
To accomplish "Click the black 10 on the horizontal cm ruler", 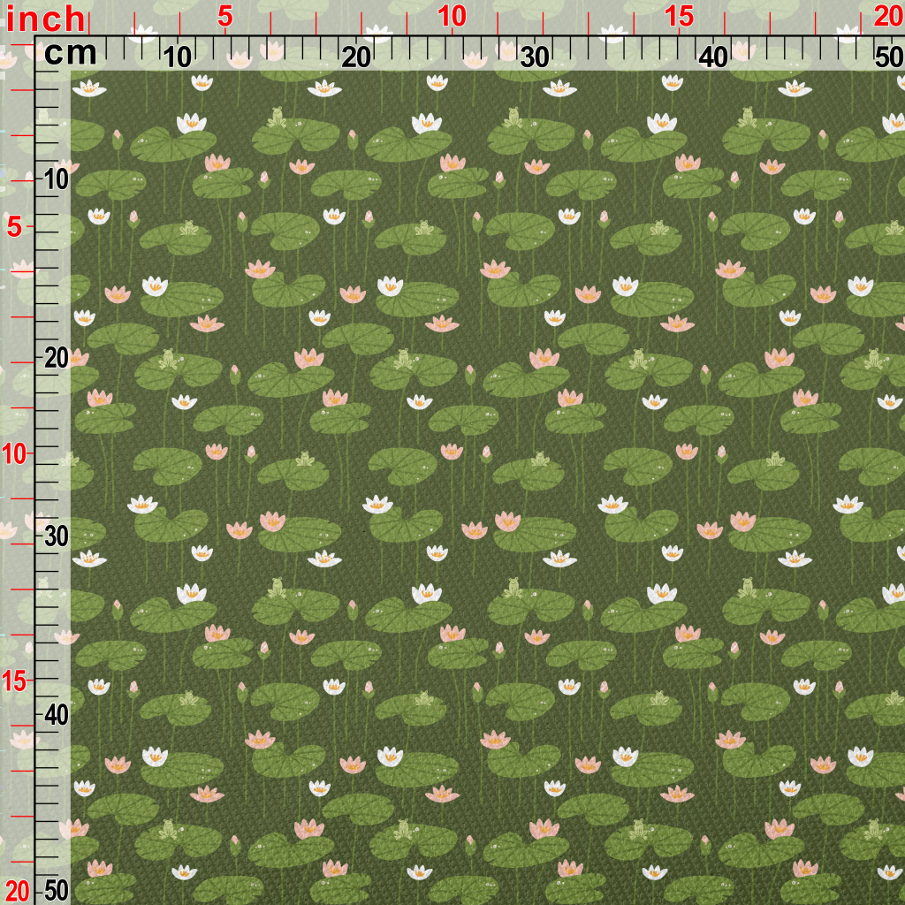I will (x=177, y=57).
